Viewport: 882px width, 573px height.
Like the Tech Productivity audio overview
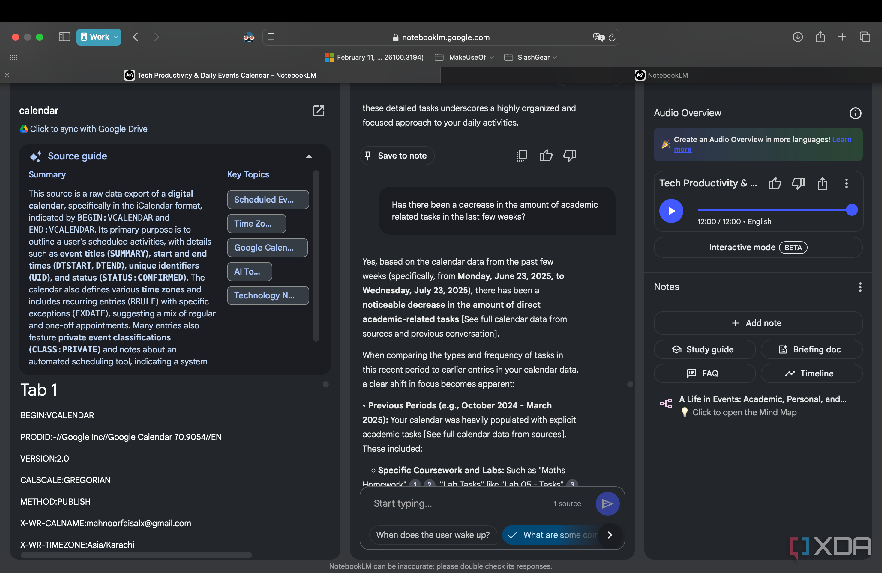(x=775, y=183)
